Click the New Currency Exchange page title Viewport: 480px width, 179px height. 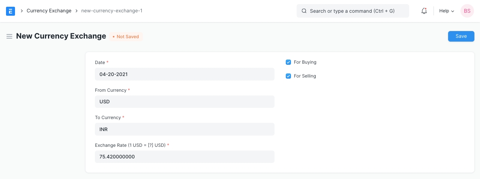click(61, 36)
